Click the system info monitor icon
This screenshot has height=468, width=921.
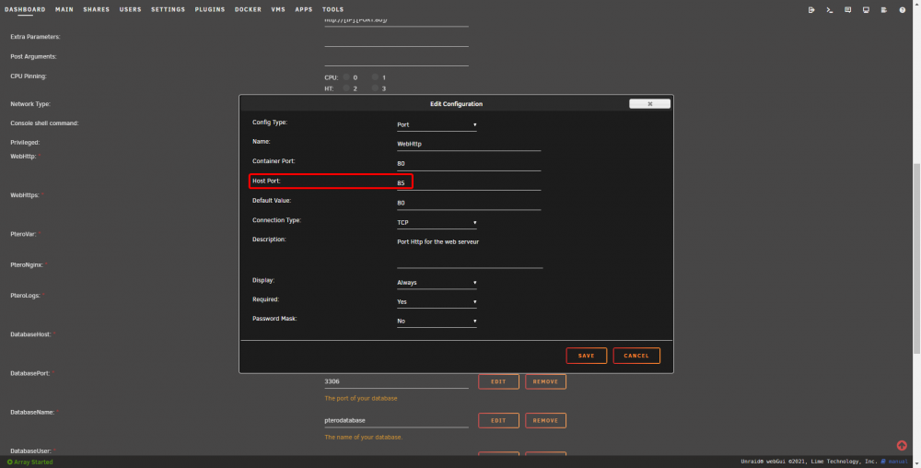pos(866,10)
